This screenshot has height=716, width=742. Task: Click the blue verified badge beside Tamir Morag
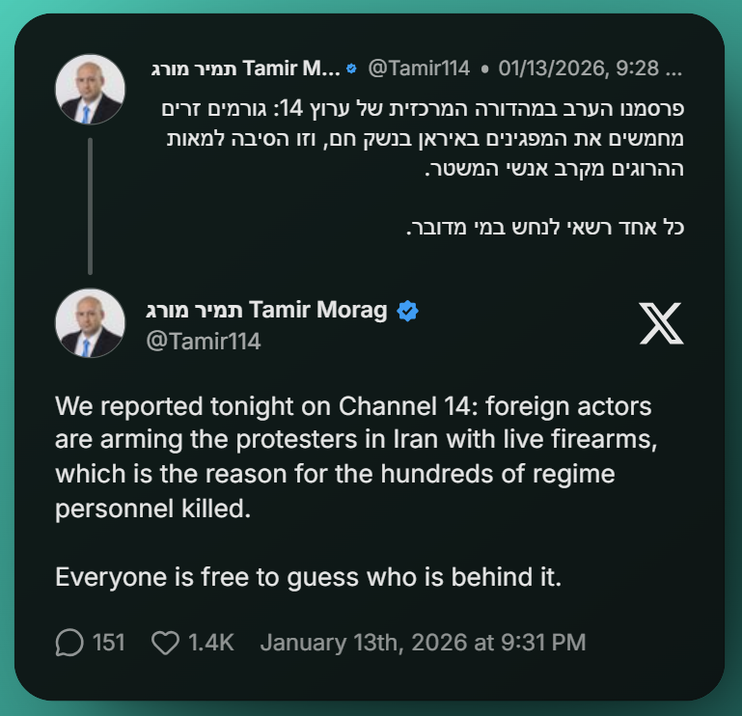pyautogui.click(x=407, y=310)
